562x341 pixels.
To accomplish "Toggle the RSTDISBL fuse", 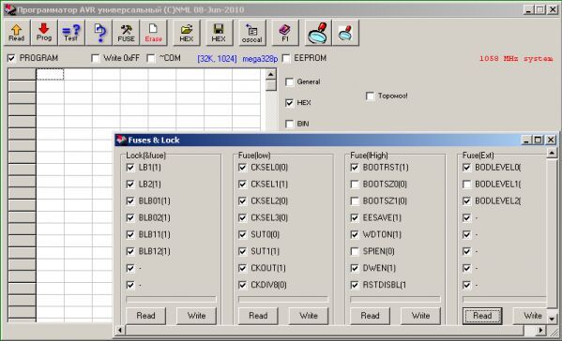I will coord(355,285).
